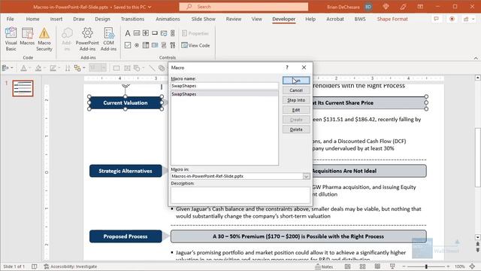
Task: Switch to Slide Sorter view
Action: 362,266
